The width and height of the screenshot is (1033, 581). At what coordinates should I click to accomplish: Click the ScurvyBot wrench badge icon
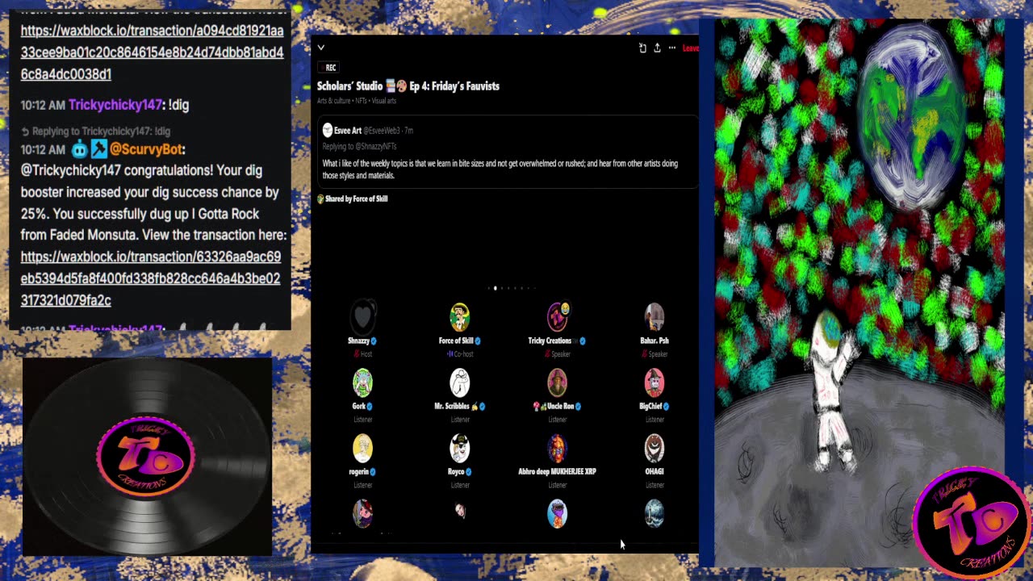[x=98, y=149]
